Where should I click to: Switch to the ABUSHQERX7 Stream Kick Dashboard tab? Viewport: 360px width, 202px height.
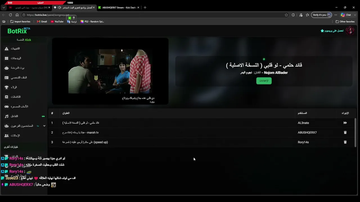pos(119,8)
